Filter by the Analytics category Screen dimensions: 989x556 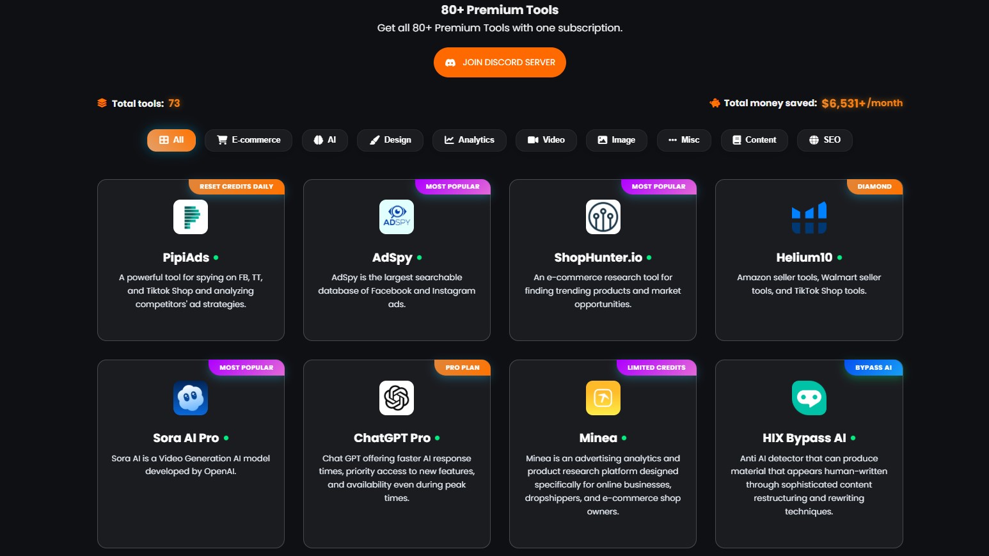point(470,140)
